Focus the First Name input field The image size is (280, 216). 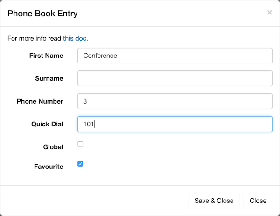(175, 56)
